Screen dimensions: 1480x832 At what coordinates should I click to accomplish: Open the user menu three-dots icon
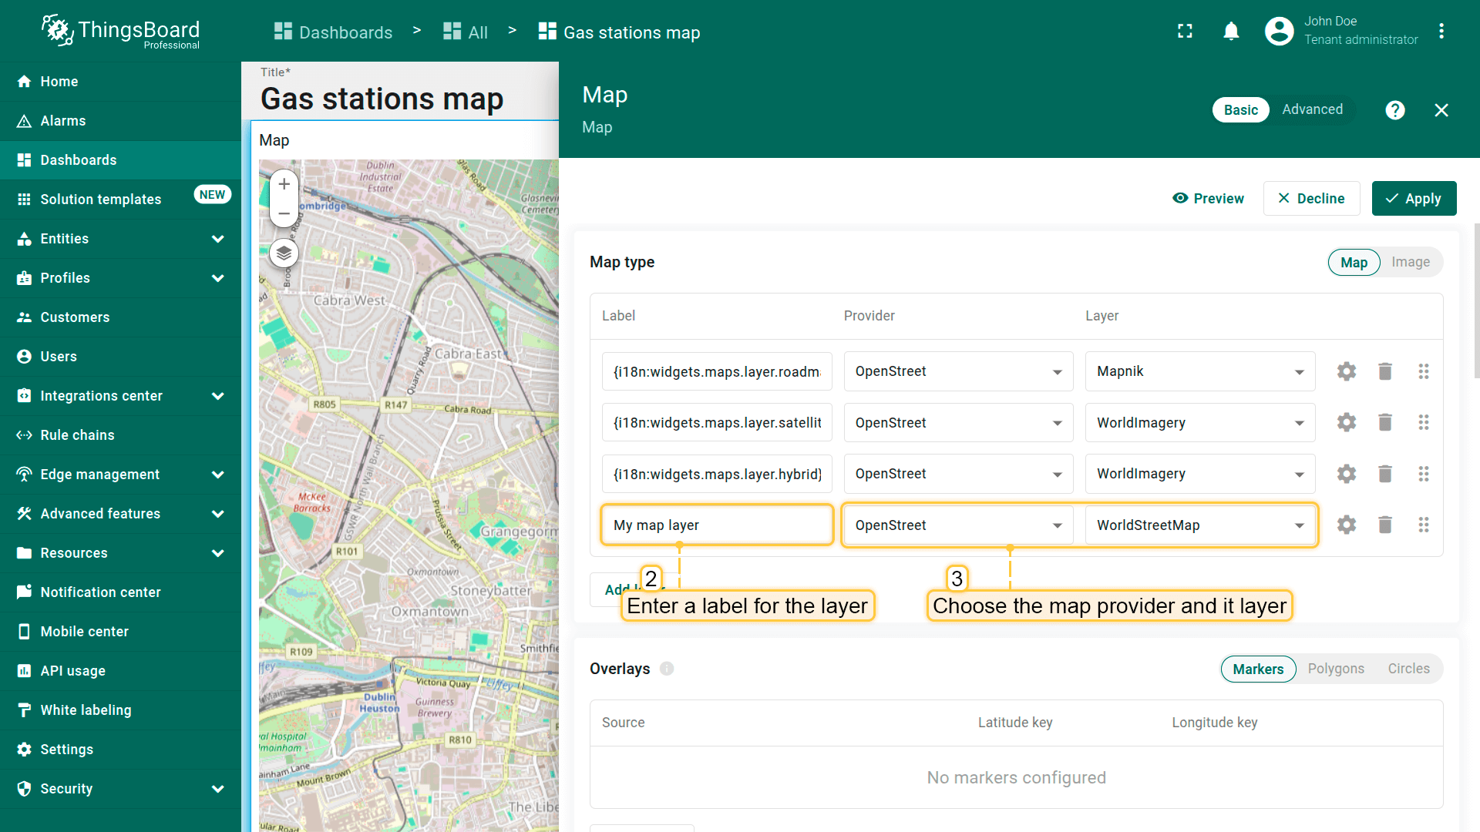point(1441,32)
